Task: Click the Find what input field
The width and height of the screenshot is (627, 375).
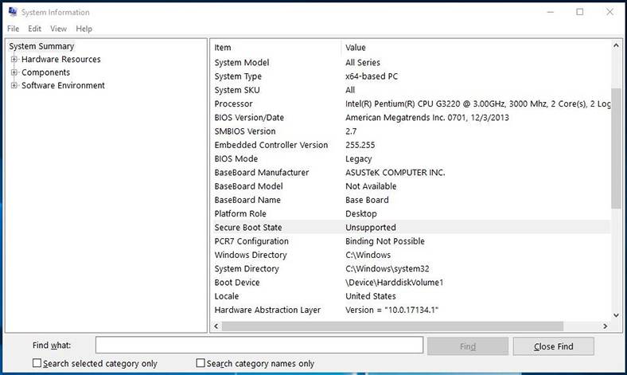Action: pyautogui.click(x=259, y=345)
